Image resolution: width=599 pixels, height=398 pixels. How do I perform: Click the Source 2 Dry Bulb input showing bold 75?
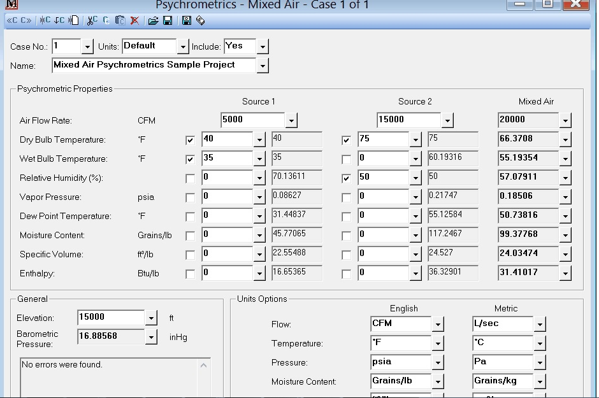(x=384, y=139)
